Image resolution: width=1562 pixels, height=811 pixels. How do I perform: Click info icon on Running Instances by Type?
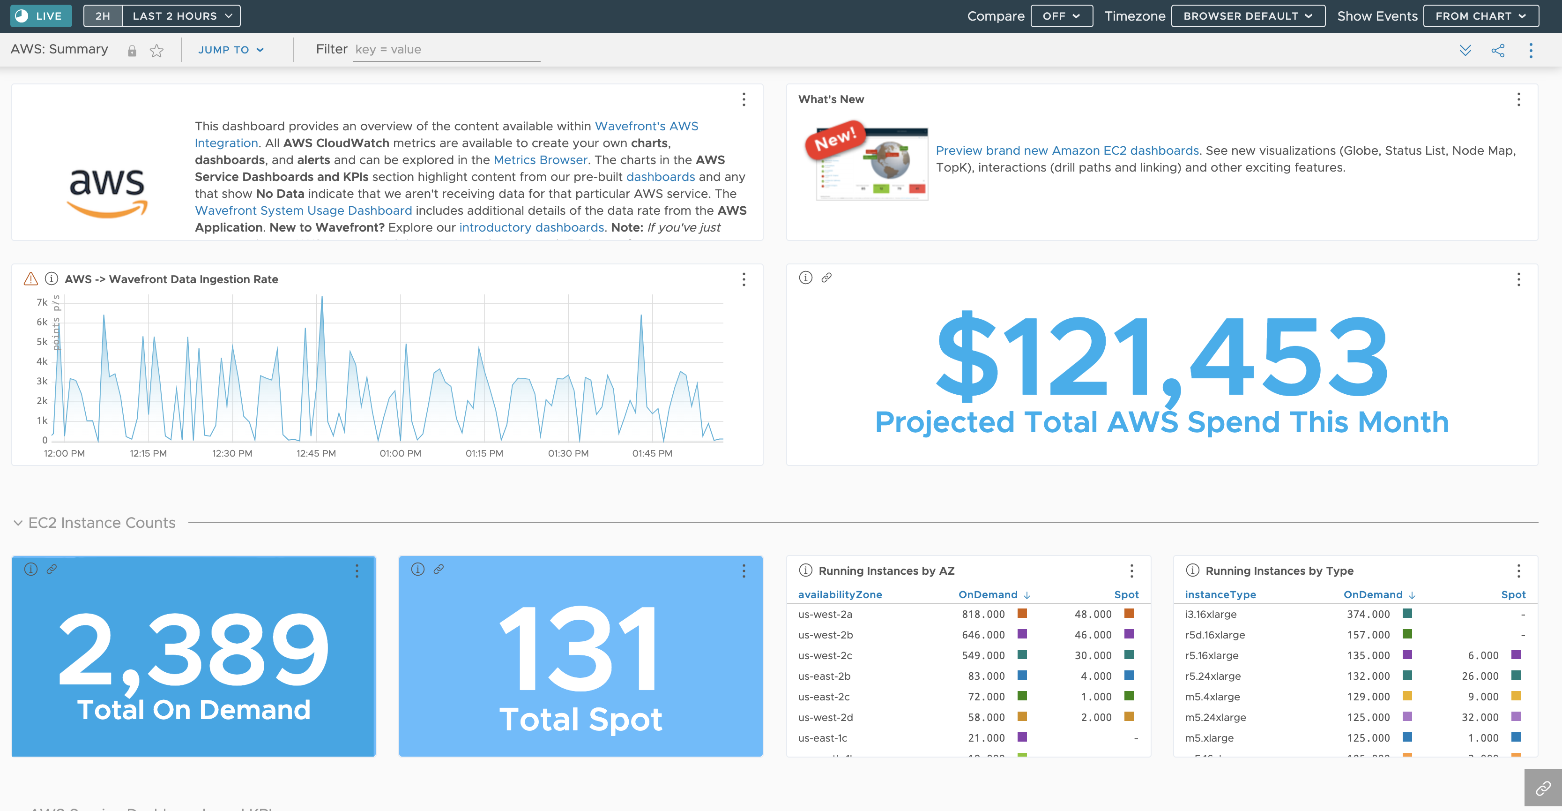[1192, 570]
